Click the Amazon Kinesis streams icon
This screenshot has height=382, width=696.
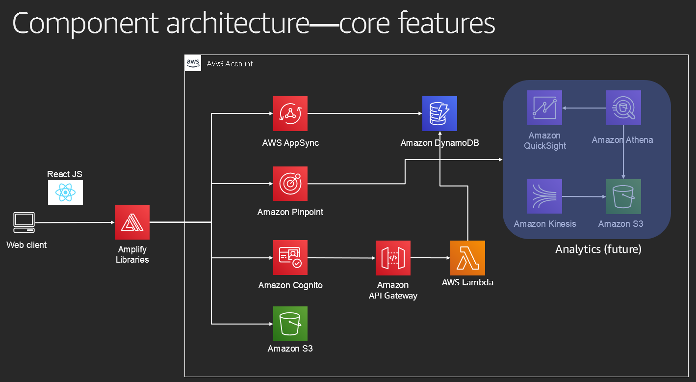tap(544, 196)
